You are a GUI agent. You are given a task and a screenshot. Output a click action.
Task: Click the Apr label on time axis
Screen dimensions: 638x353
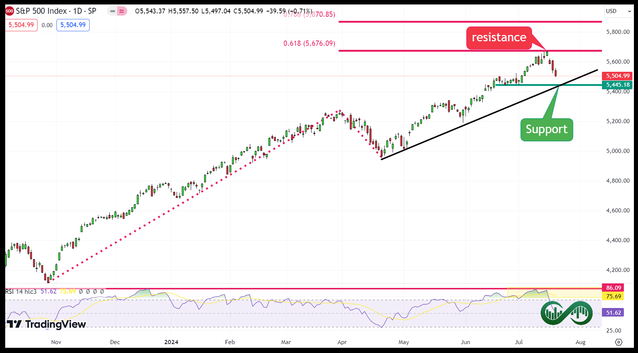point(342,342)
